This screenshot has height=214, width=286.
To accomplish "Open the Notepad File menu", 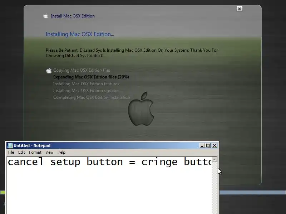I will tap(11, 152).
